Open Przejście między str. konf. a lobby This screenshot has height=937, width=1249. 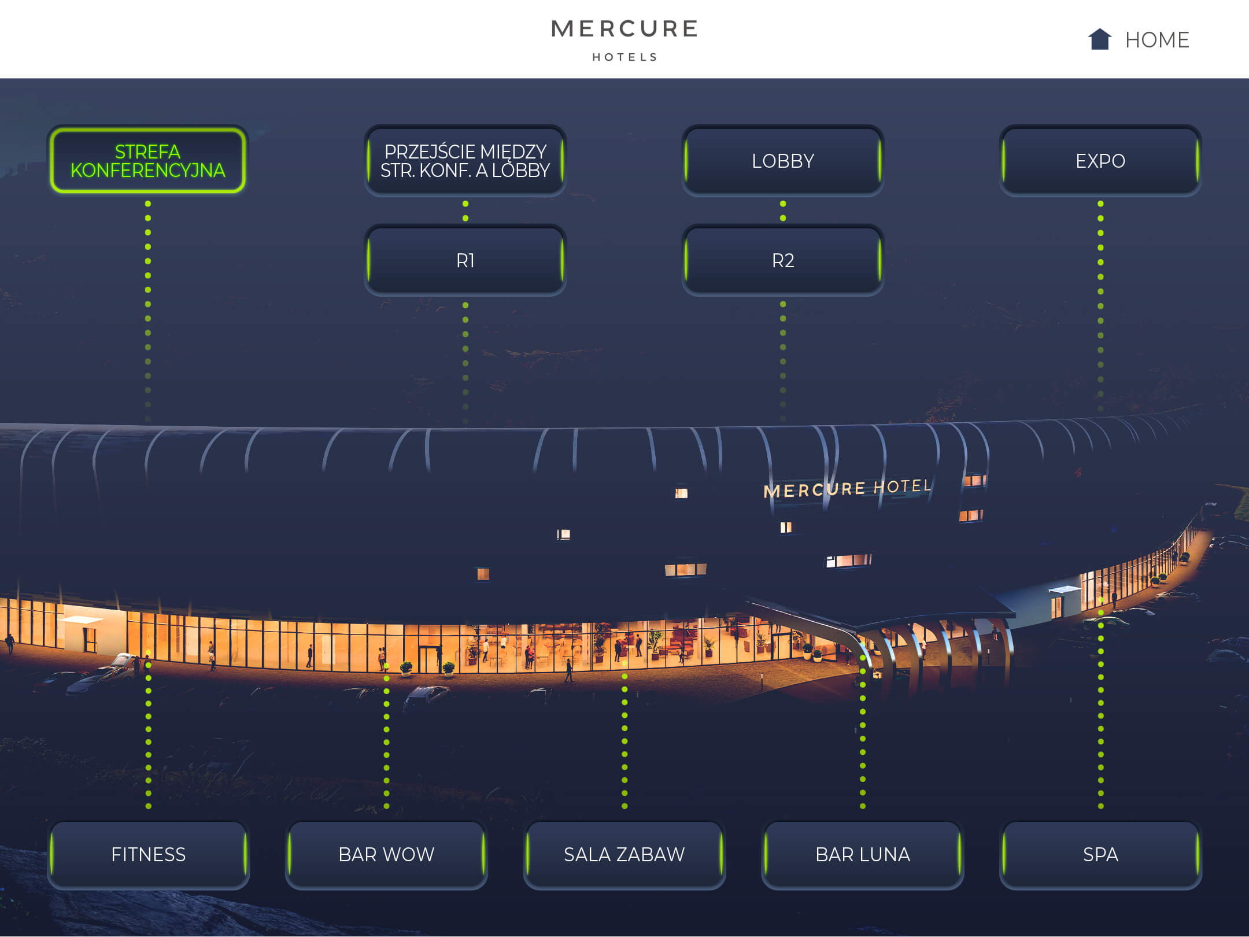point(465,161)
